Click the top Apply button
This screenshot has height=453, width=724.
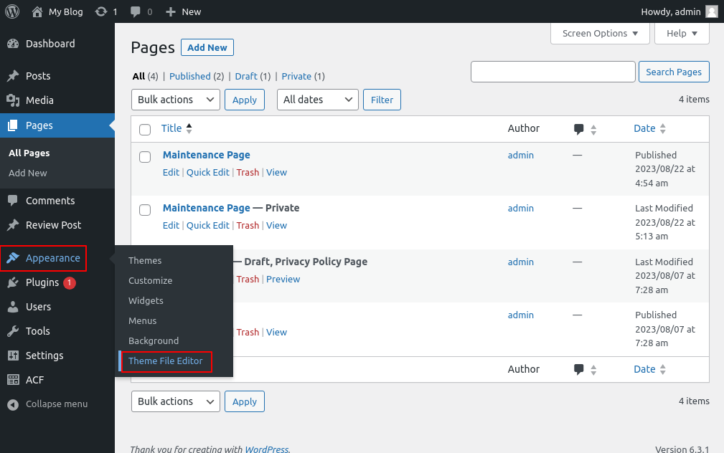pos(244,100)
